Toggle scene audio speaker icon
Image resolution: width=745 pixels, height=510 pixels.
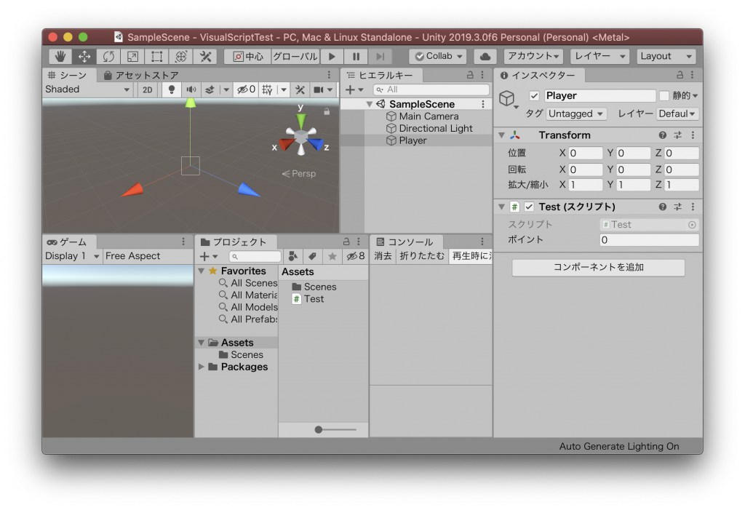point(191,89)
